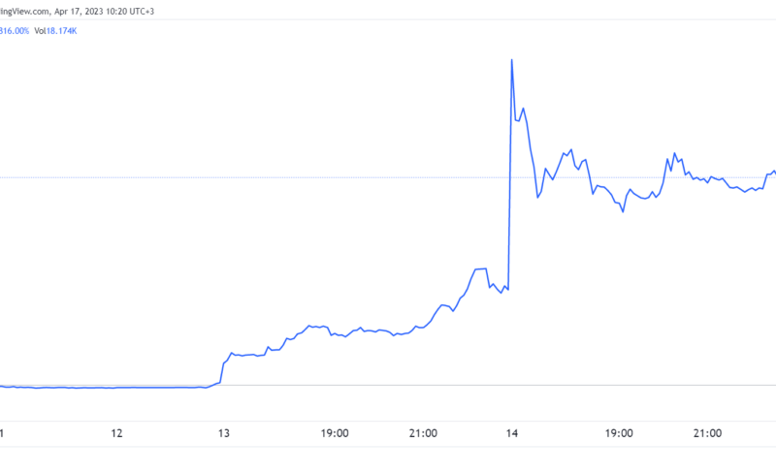Click 19:00 label between dates 13 and 14

click(335, 433)
